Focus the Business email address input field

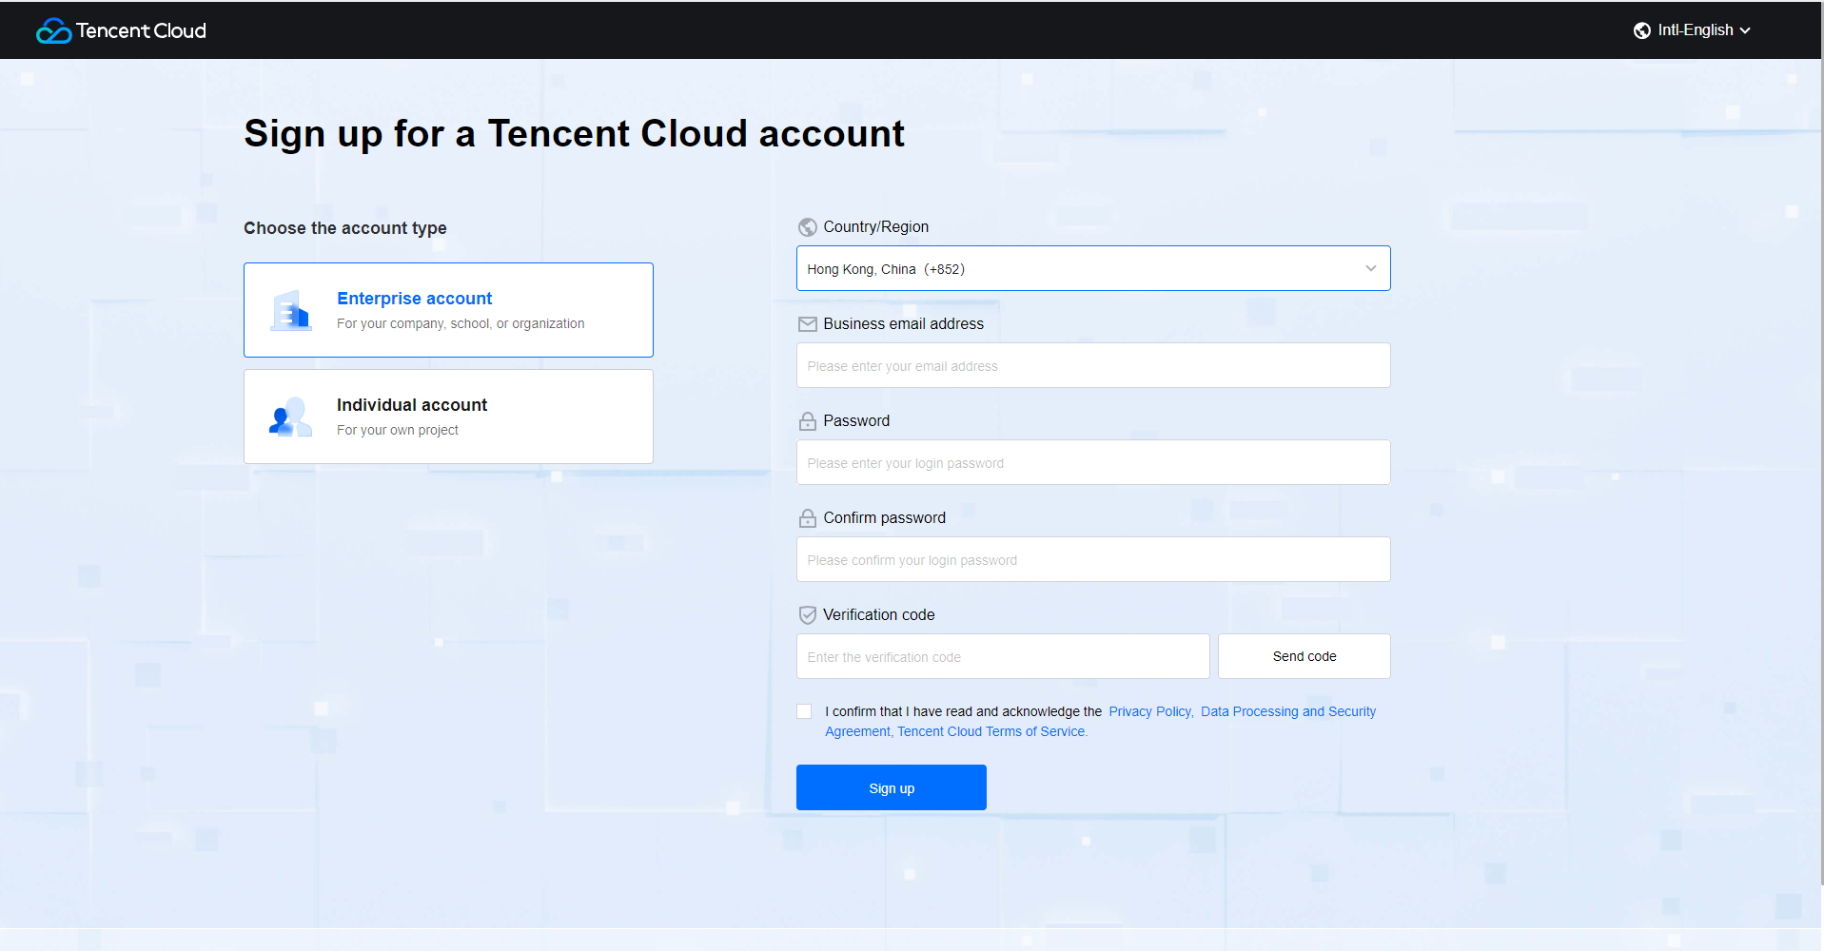1092,365
